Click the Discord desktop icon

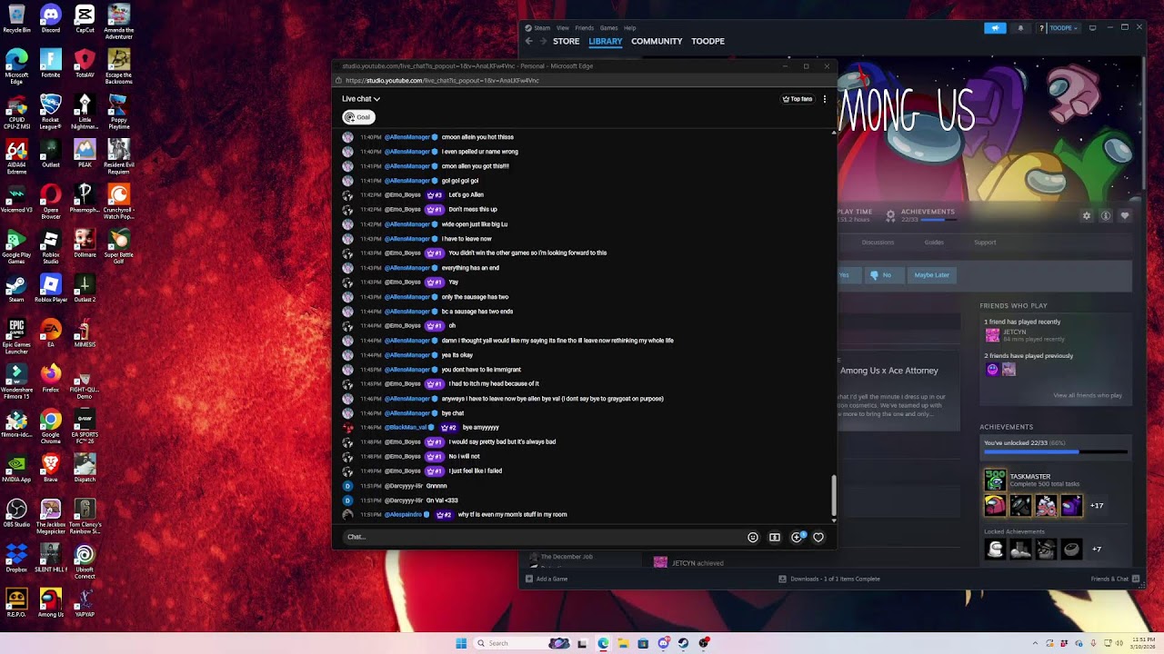point(50,18)
